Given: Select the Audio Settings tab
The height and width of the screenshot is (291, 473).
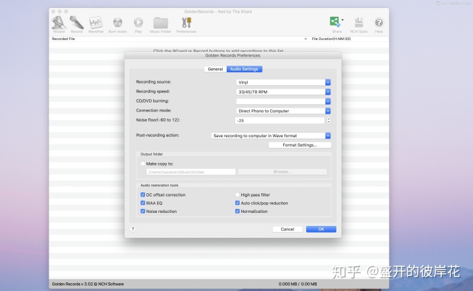Looking at the screenshot, I should click(x=244, y=69).
